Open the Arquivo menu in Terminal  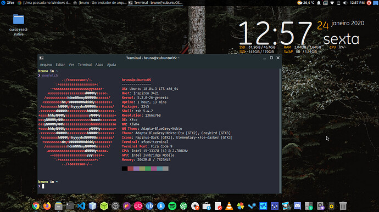coord(46,65)
